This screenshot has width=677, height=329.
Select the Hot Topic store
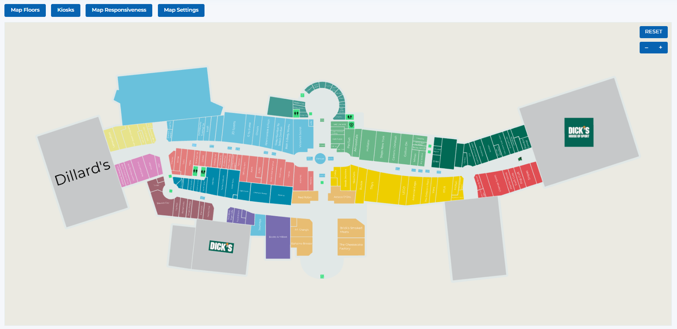click(x=337, y=139)
